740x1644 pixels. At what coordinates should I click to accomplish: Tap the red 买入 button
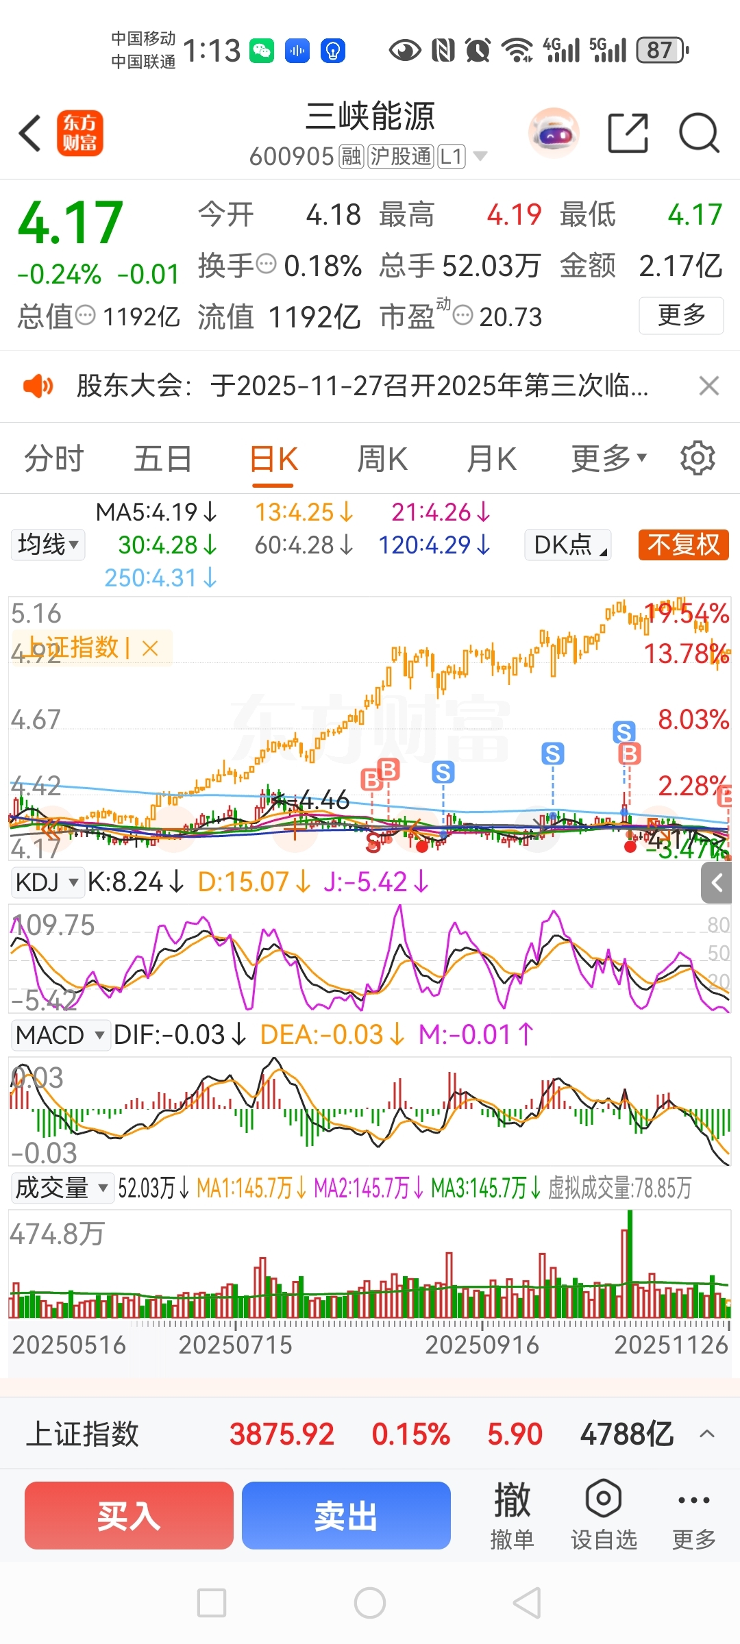click(129, 1515)
